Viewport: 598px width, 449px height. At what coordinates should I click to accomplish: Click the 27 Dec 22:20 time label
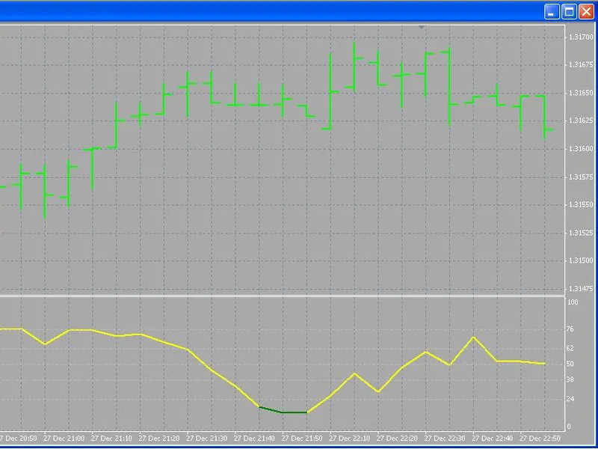click(x=398, y=439)
